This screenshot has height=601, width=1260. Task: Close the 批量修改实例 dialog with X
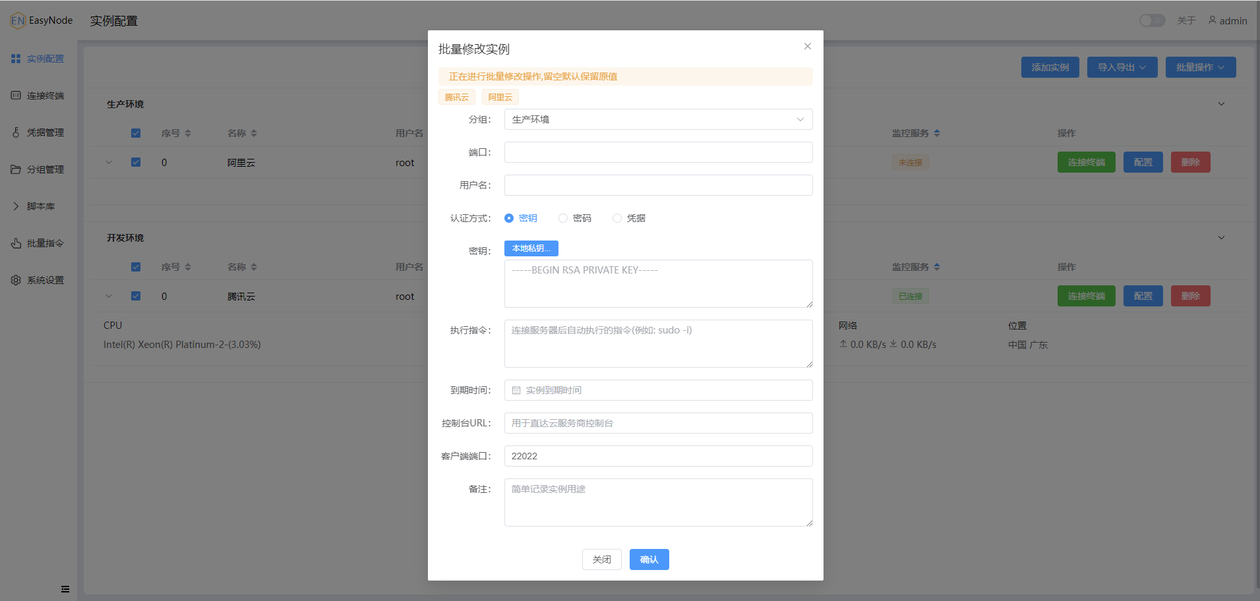pyautogui.click(x=807, y=46)
